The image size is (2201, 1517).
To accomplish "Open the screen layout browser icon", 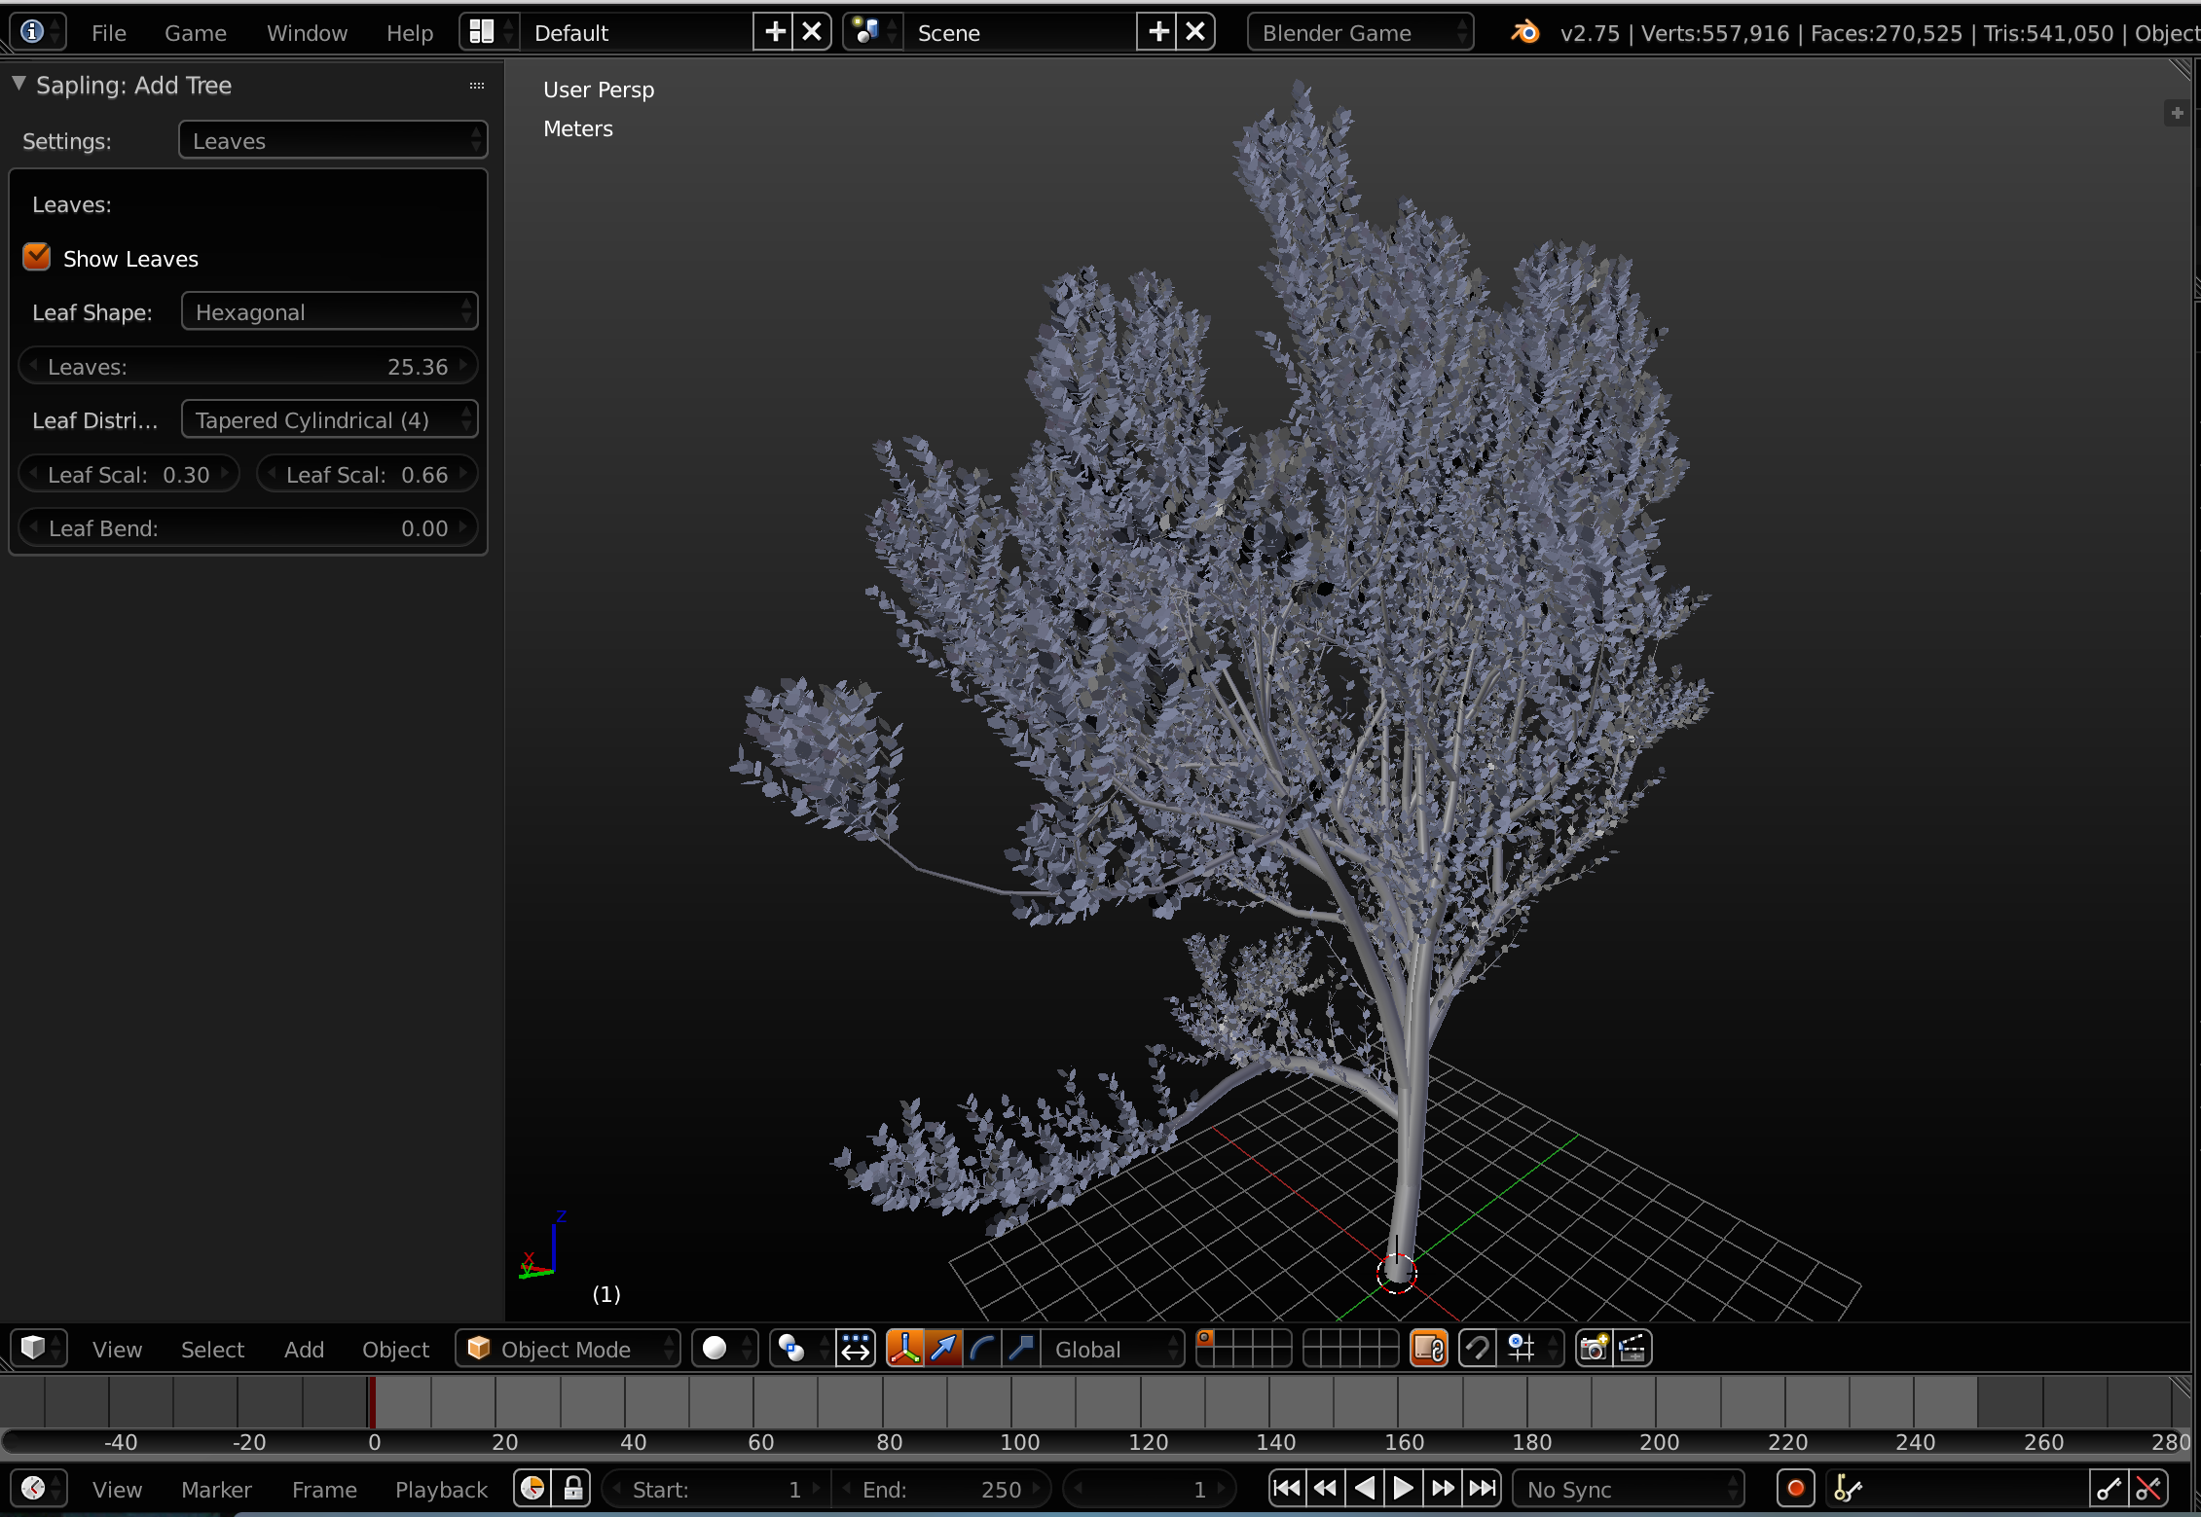I will pyautogui.click(x=489, y=32).
